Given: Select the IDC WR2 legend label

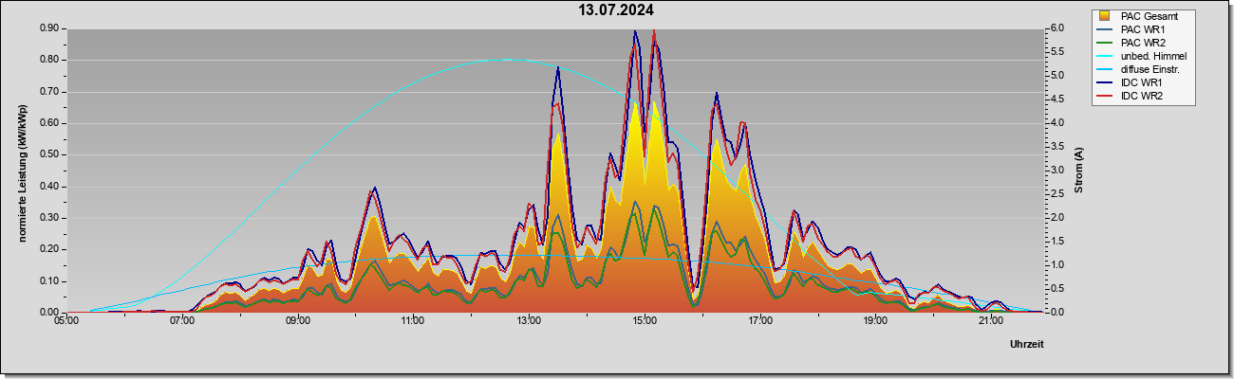Looking at the screenshot, I should click(1142, 96).
